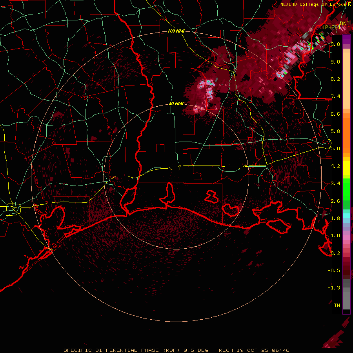
Task: Click the 9.0 value on the scale
Action: click(x=335, y=62)
